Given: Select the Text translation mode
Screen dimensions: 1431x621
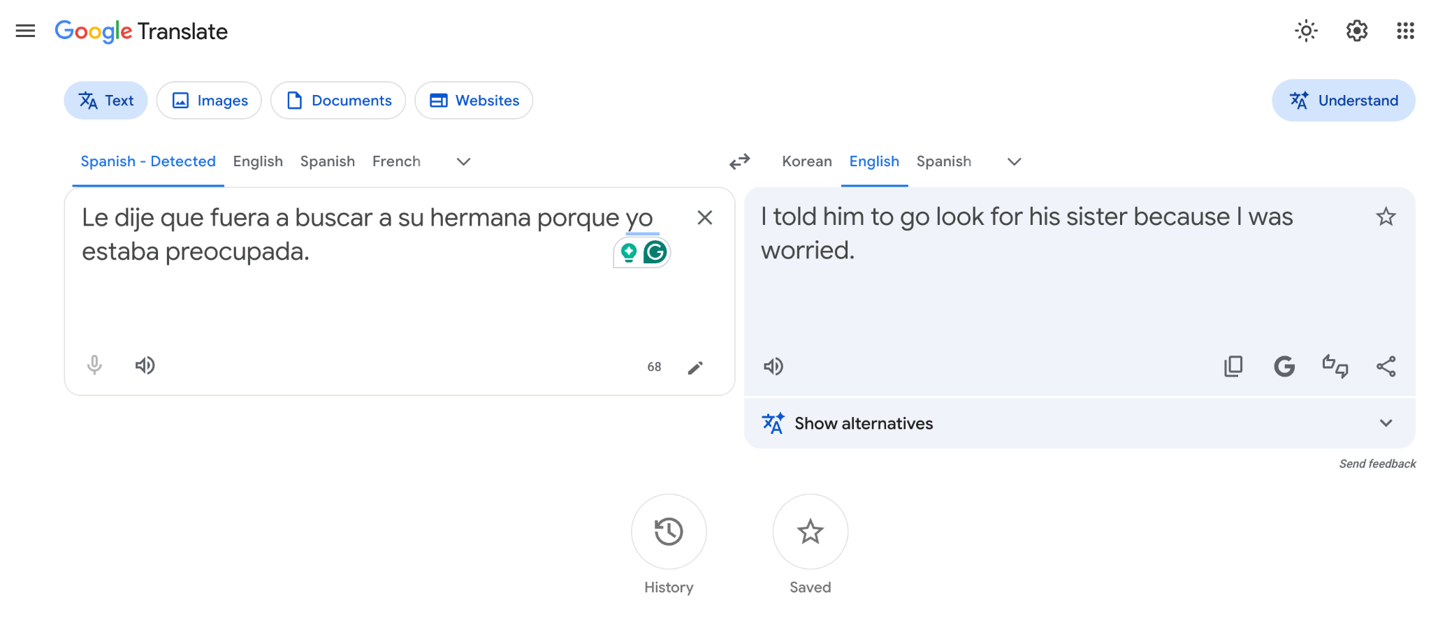Looking at the screenshot, I should (106, 101).
